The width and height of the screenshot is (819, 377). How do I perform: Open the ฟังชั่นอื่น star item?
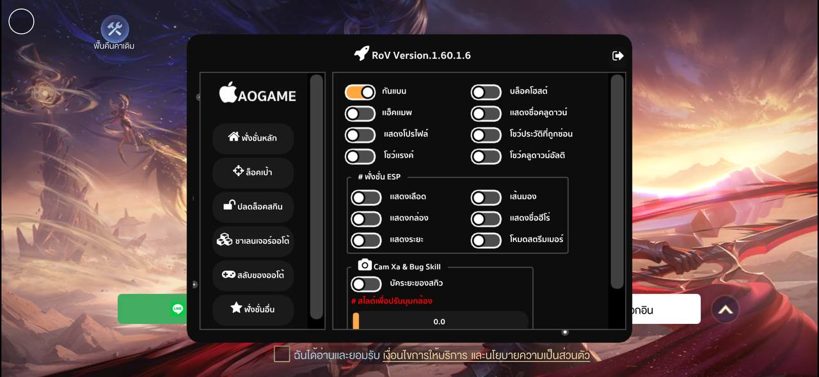click(253, 309)
